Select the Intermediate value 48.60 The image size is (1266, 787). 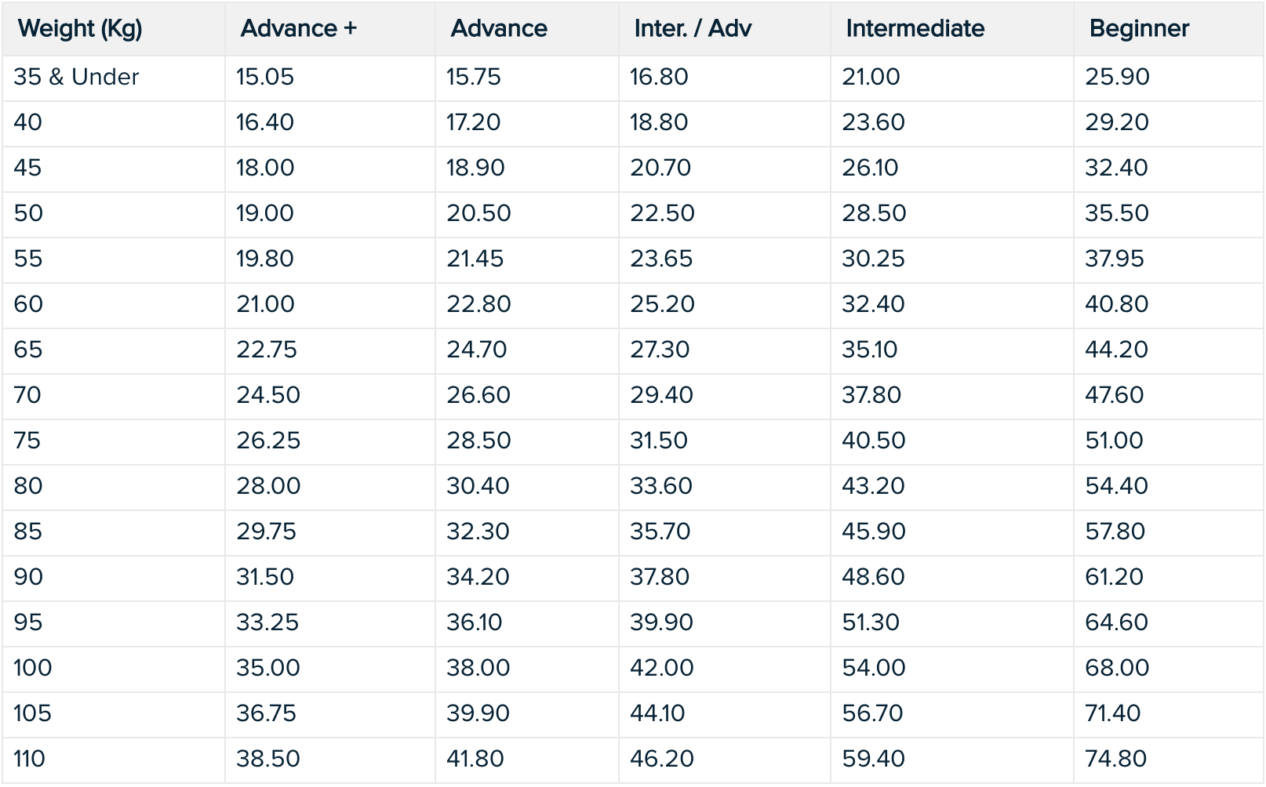pyautogui.click(x=873, y=577)
